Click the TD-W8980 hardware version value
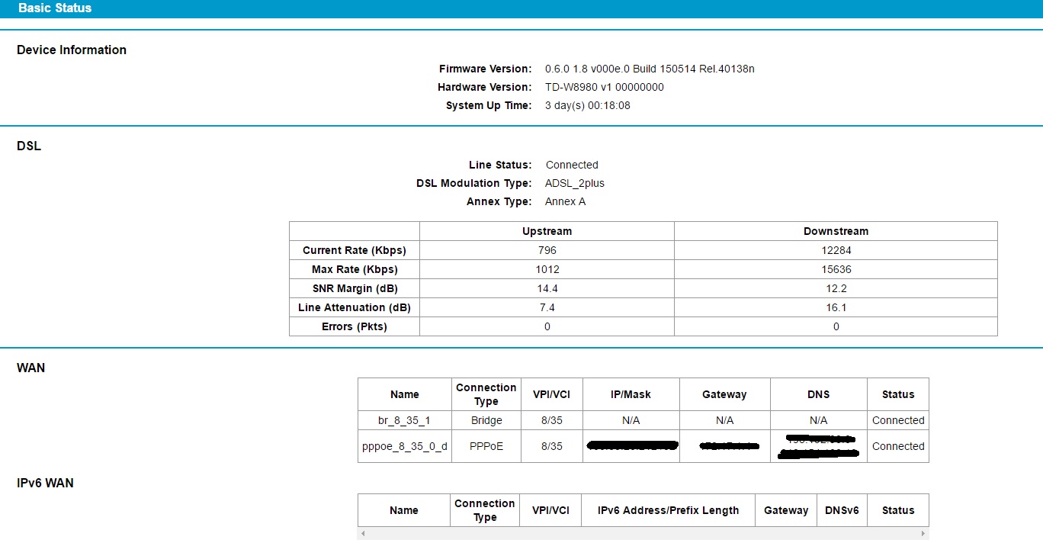Screen dimensions: 1043x543 tap(604, 87)
